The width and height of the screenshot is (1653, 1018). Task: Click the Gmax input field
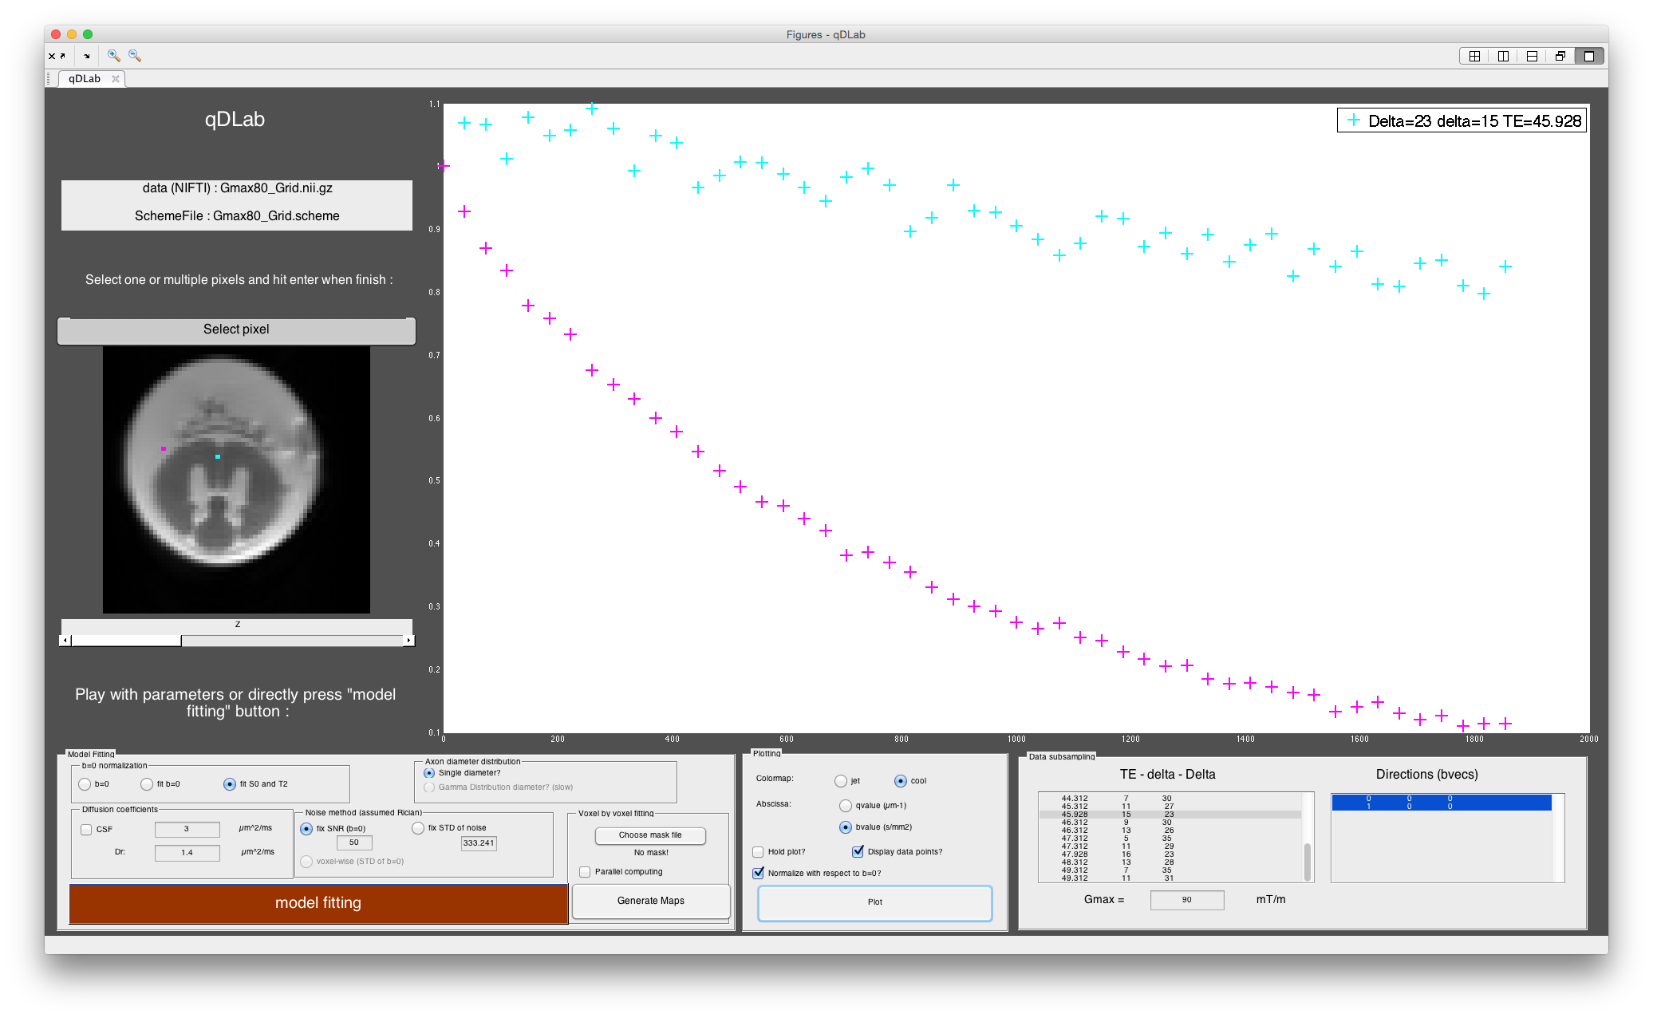(x=1186, y=900)
